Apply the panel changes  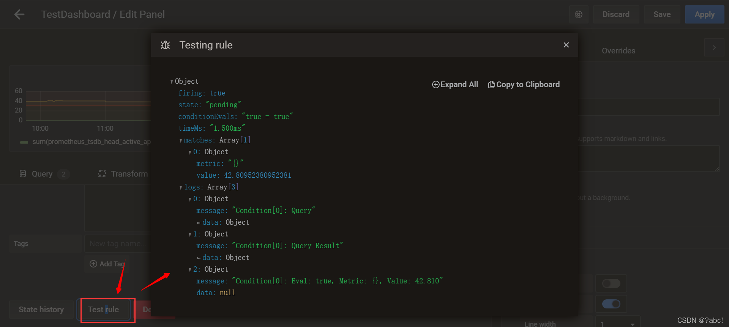click(704, 14)
